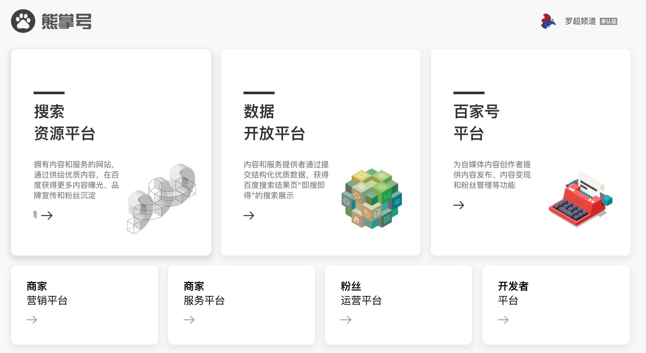This screenshot has width=646, height=353.
Task: Click the colorful cube illustration
Action: coord(372,198)
